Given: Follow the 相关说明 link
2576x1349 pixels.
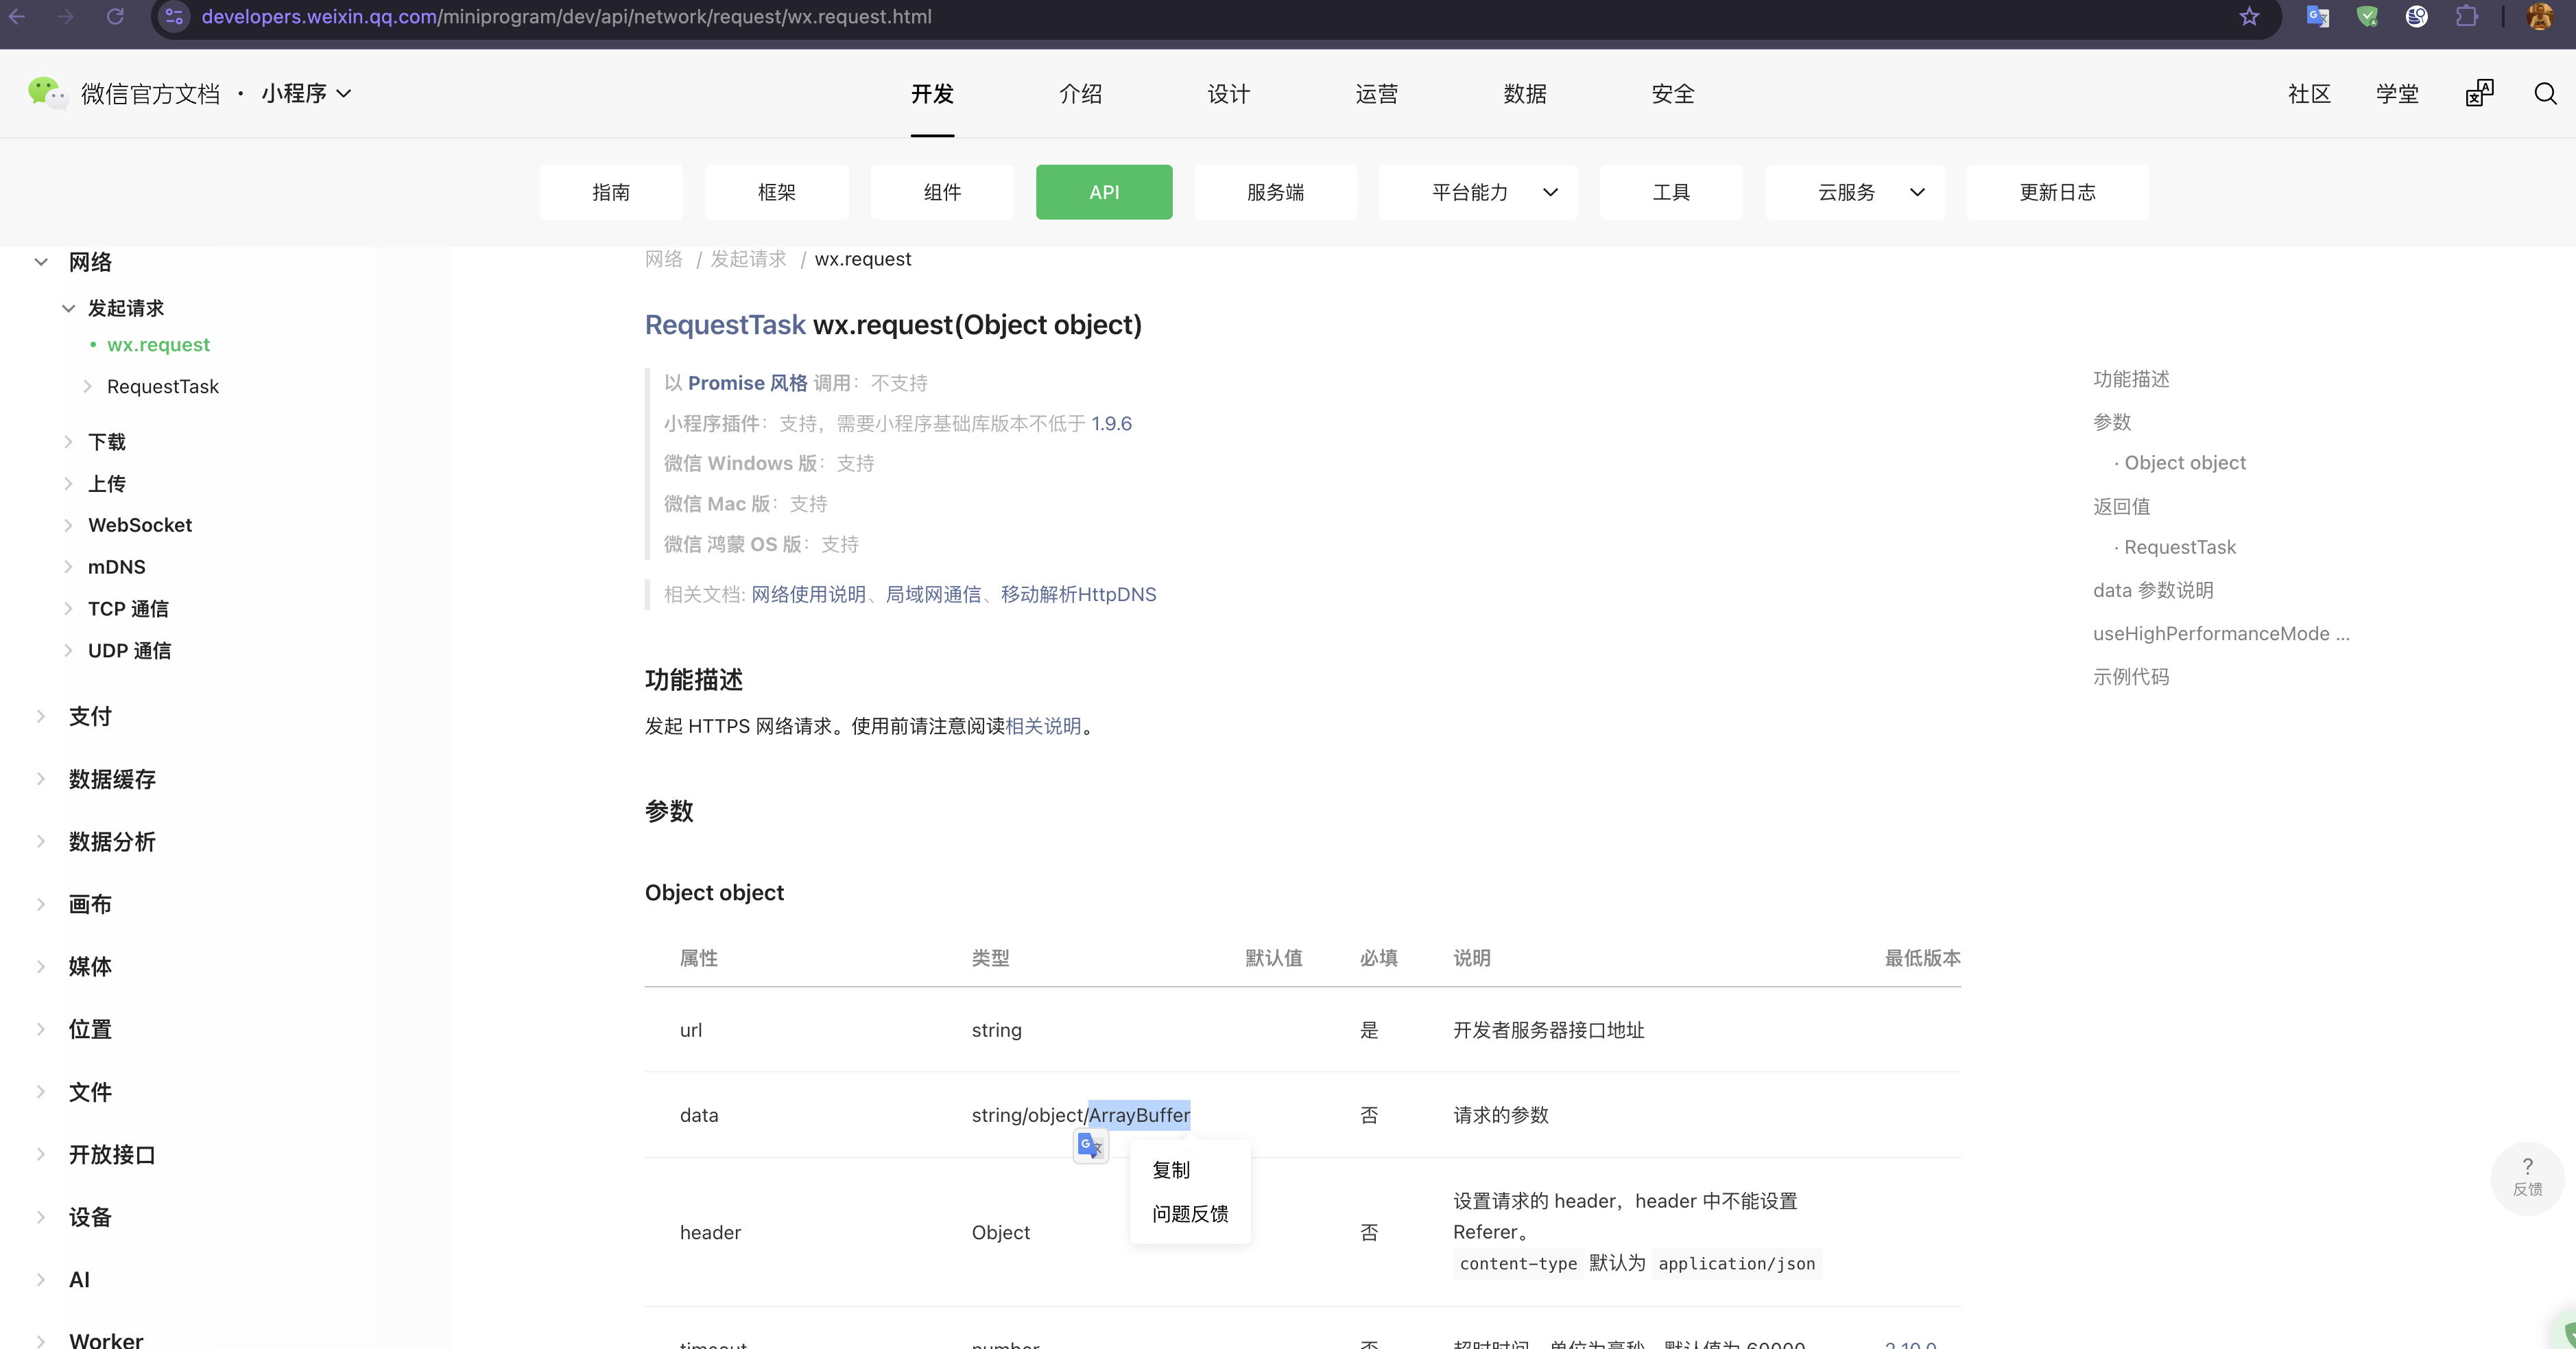Looking at the screenshot, I should click(x=1043, y=727).
